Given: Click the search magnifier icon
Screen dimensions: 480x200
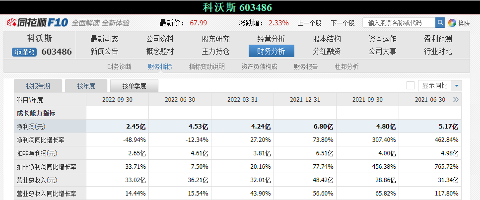Looking at the screenshot, I should tap(440, 23).
